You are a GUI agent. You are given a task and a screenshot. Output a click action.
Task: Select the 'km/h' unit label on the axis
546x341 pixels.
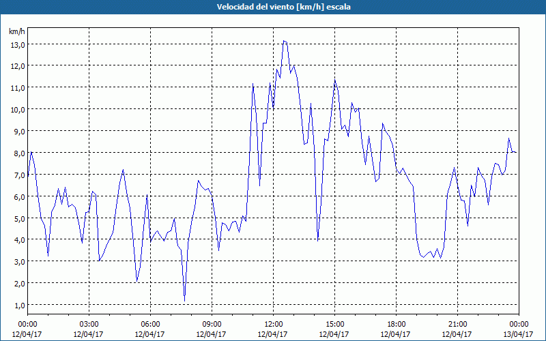pos(17,31)
